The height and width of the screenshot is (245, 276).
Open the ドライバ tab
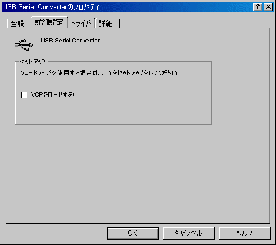pos(81,24)
